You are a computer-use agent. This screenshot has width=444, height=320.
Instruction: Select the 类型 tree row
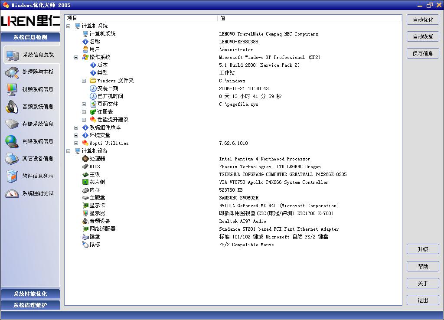click(x=99, y=73)
